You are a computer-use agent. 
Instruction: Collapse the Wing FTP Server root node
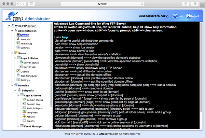9,26
